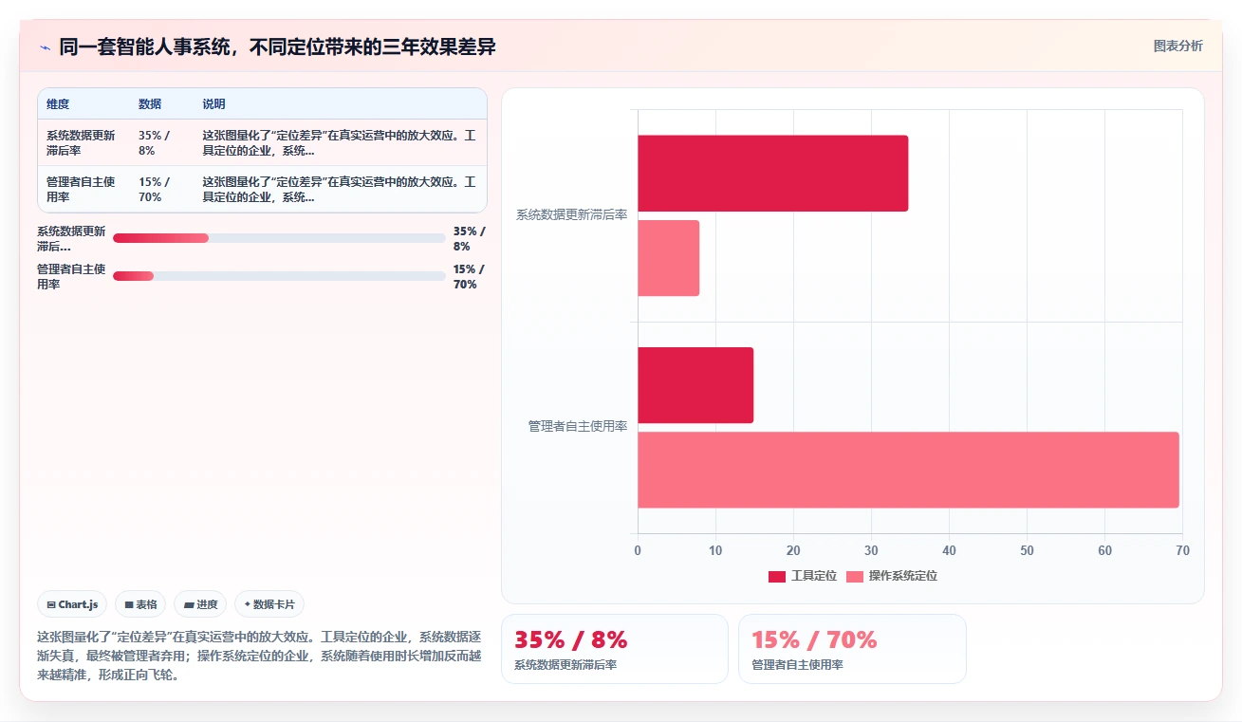The height and width of the screenshot is (722, 1242).
Task: Click the 进度 chip
Action: 200,604
